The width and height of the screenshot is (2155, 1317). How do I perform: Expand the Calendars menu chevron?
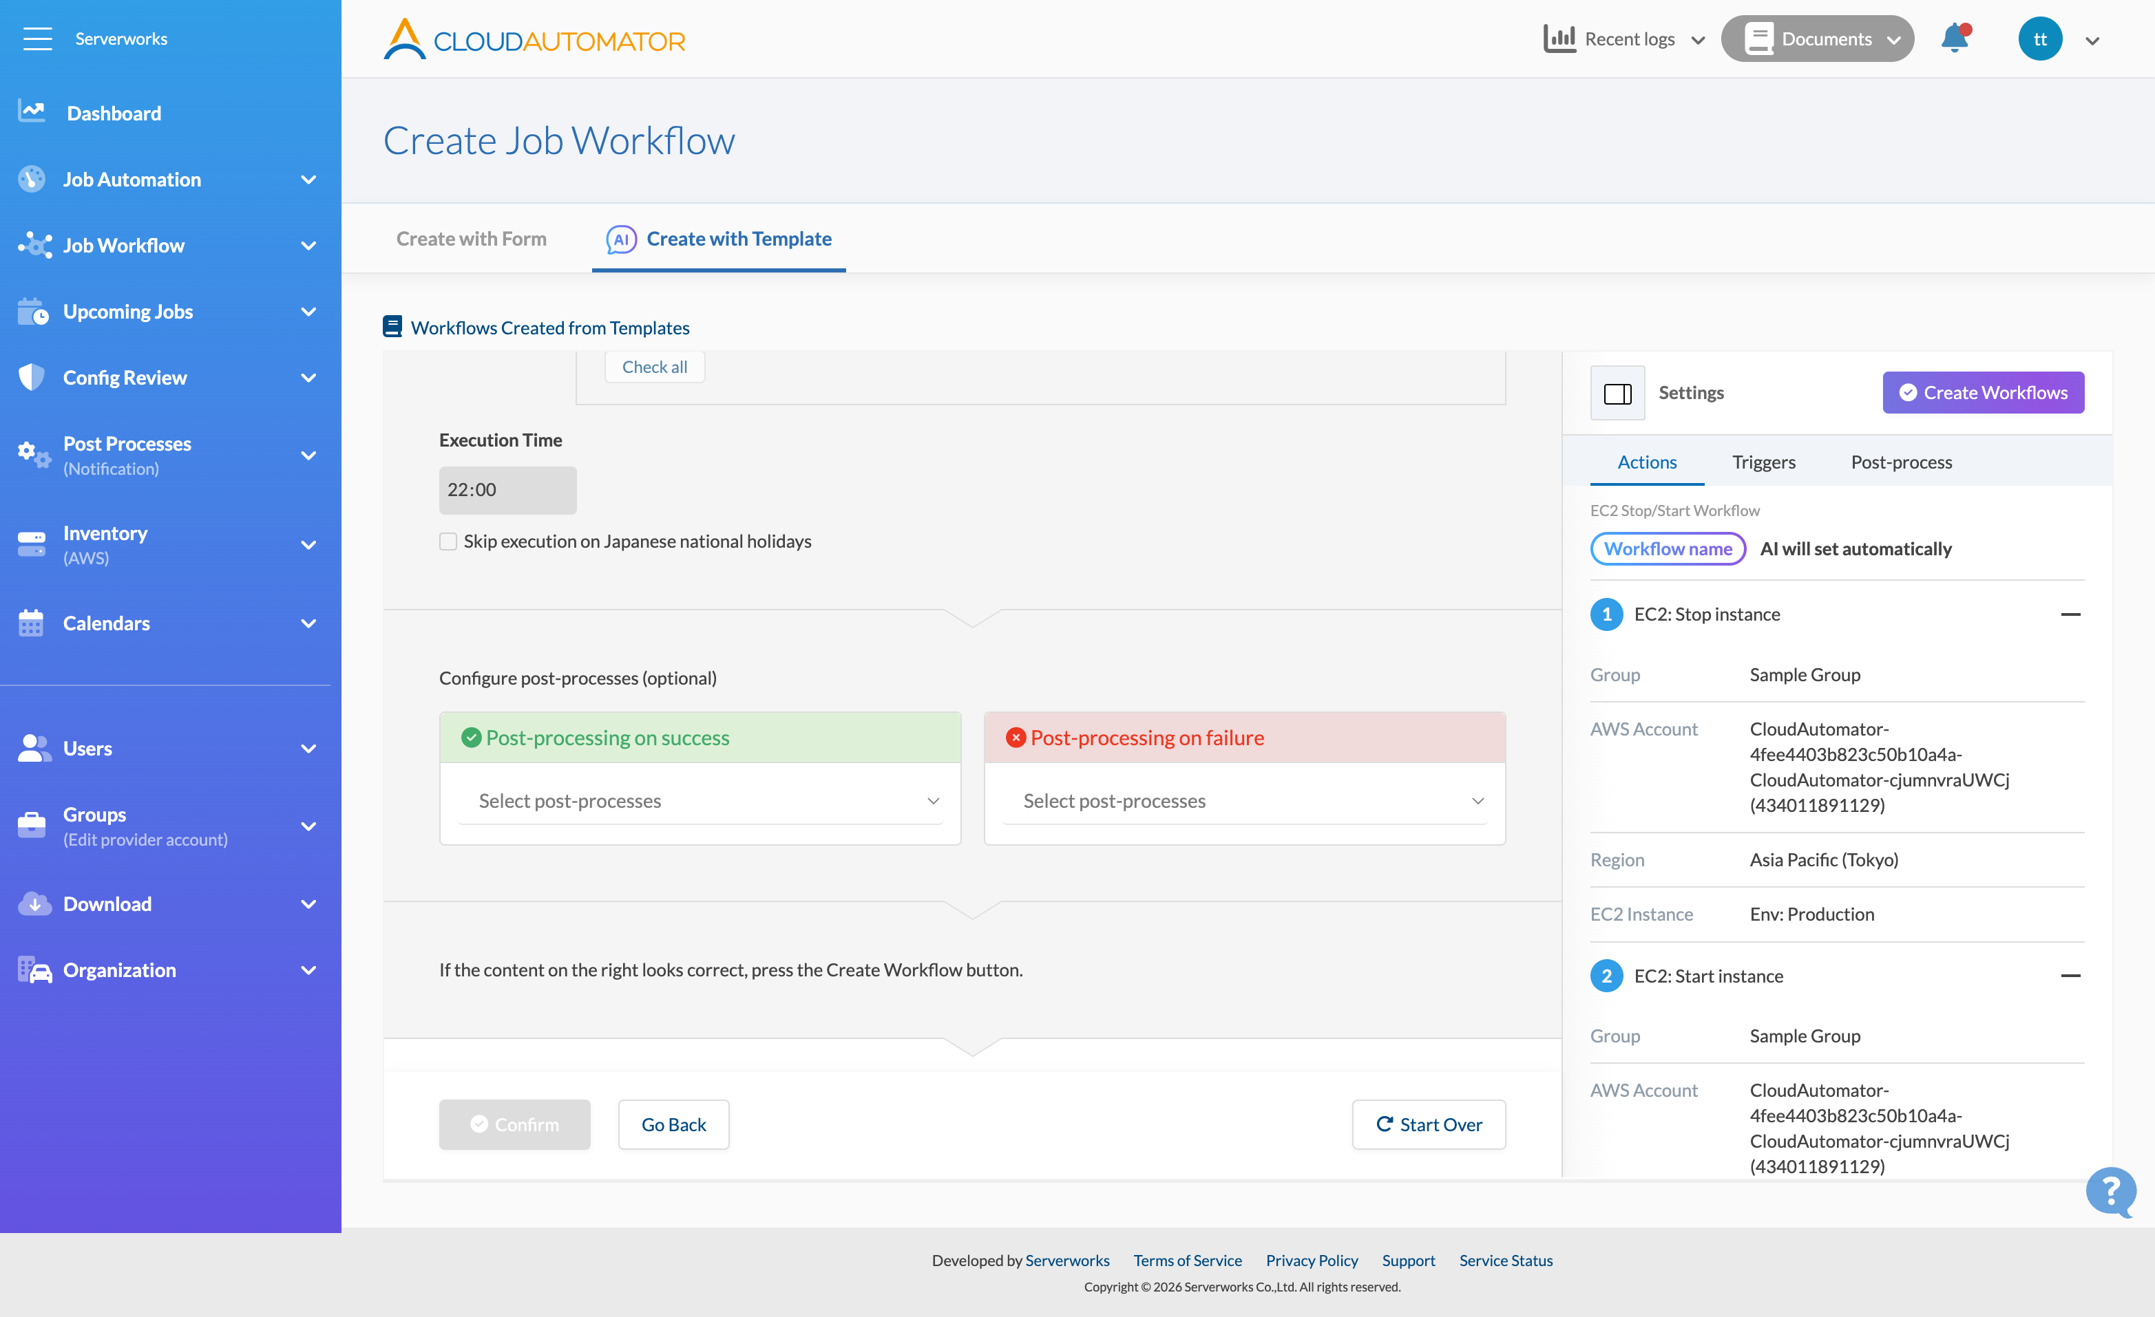pyautogui.click(x=308, y=624)
